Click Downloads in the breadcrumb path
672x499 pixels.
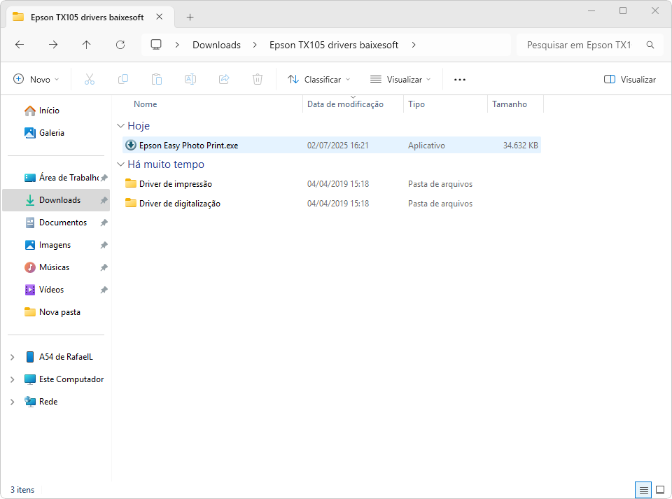point(216,45)
